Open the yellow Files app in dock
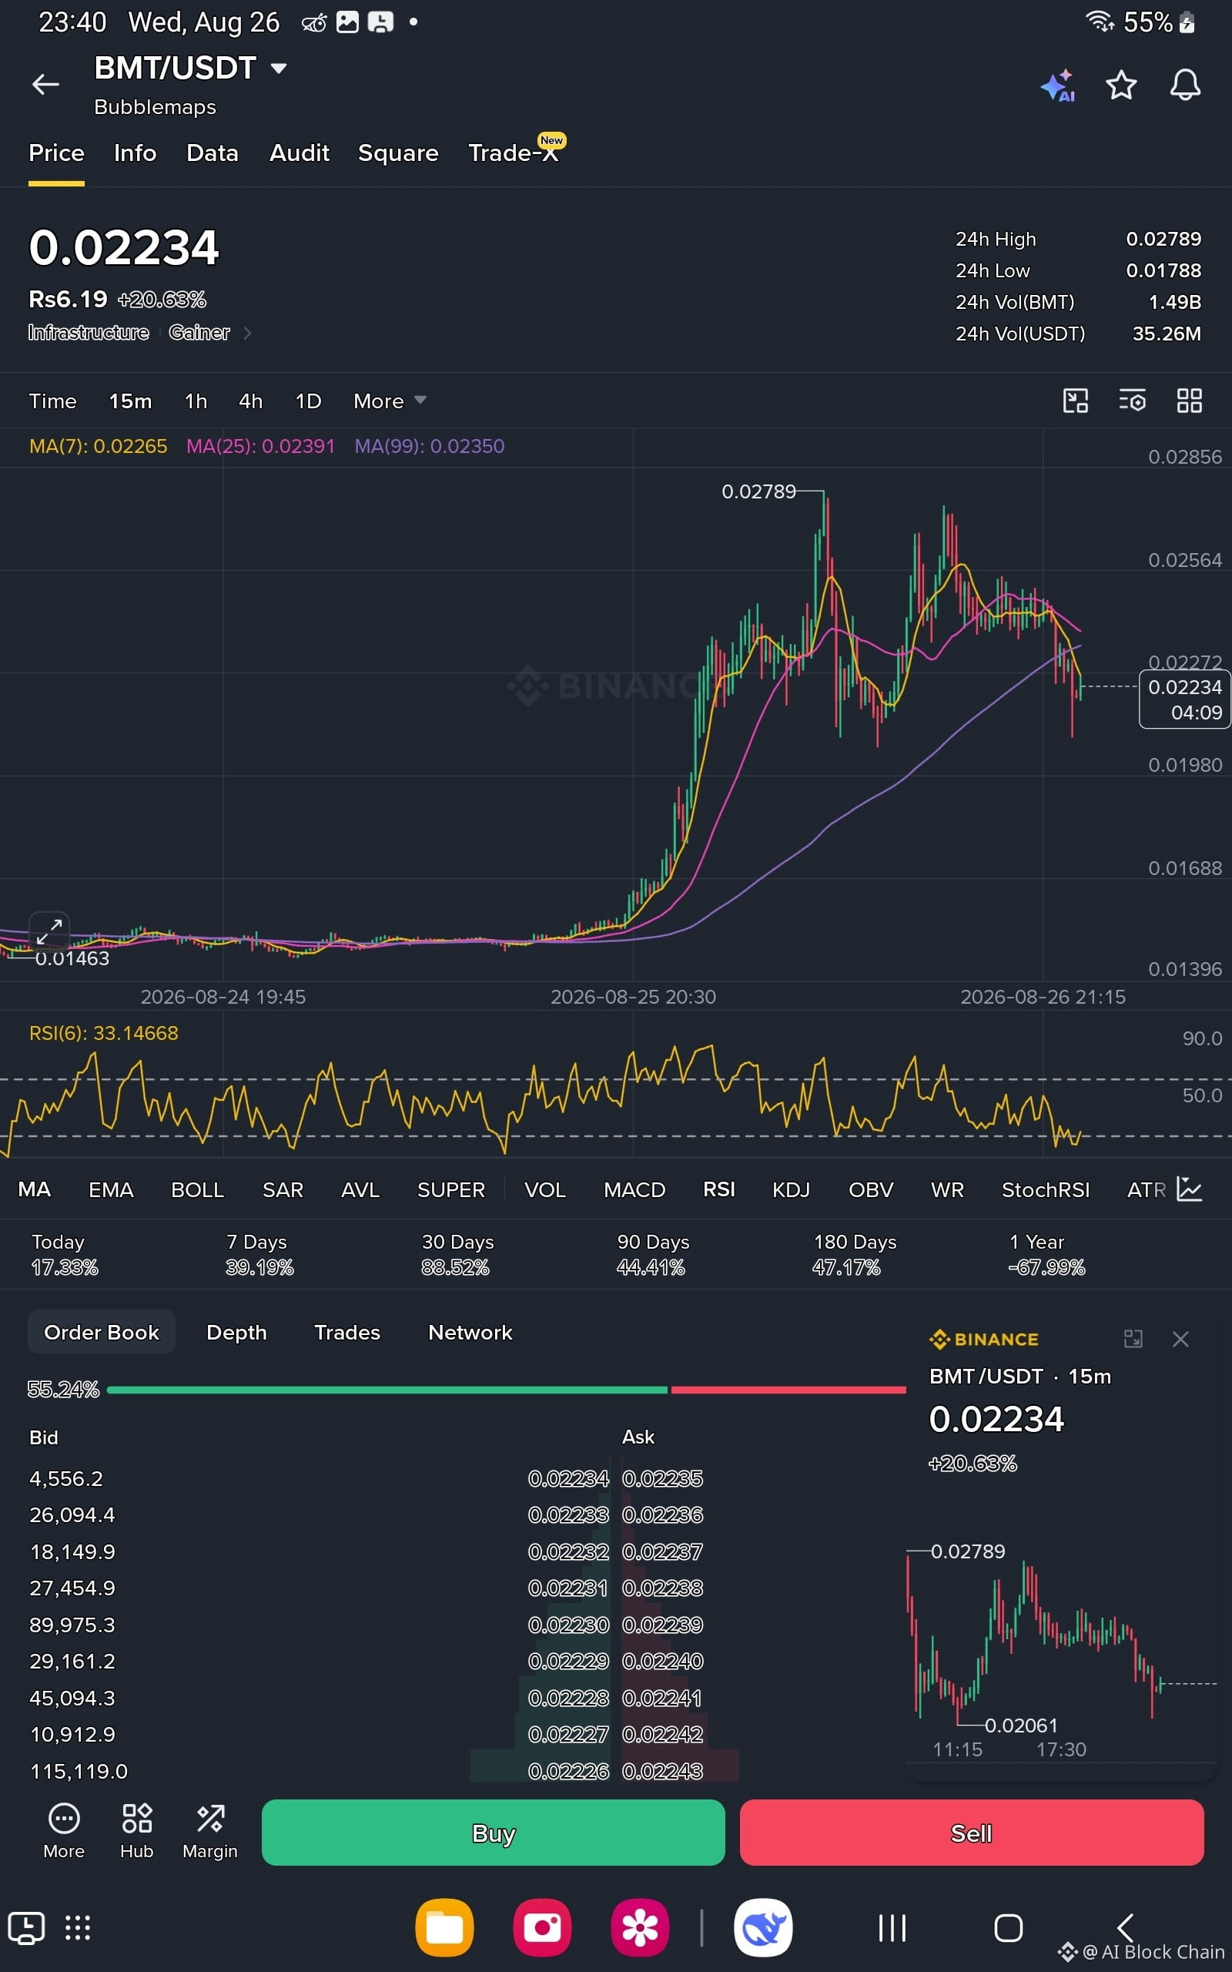The image size is (1232, 1972). click(x=444, y=1927)
